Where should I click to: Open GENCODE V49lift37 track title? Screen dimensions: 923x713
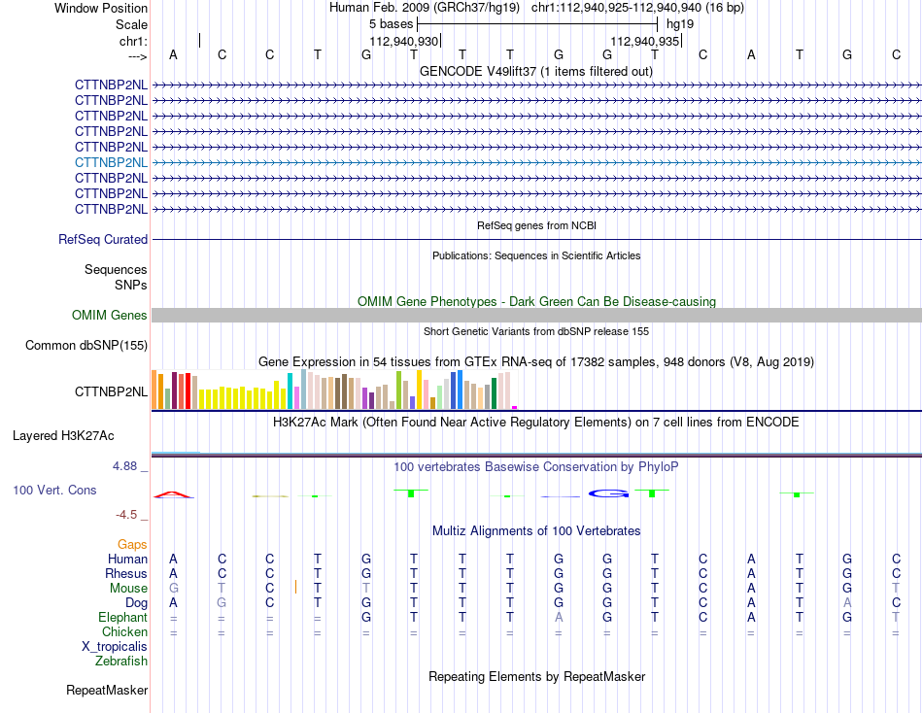point(535,71)
